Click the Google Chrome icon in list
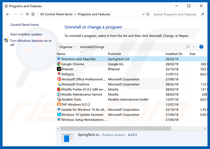The width and height of the screenshot is (210, 149). pos(59,64)
